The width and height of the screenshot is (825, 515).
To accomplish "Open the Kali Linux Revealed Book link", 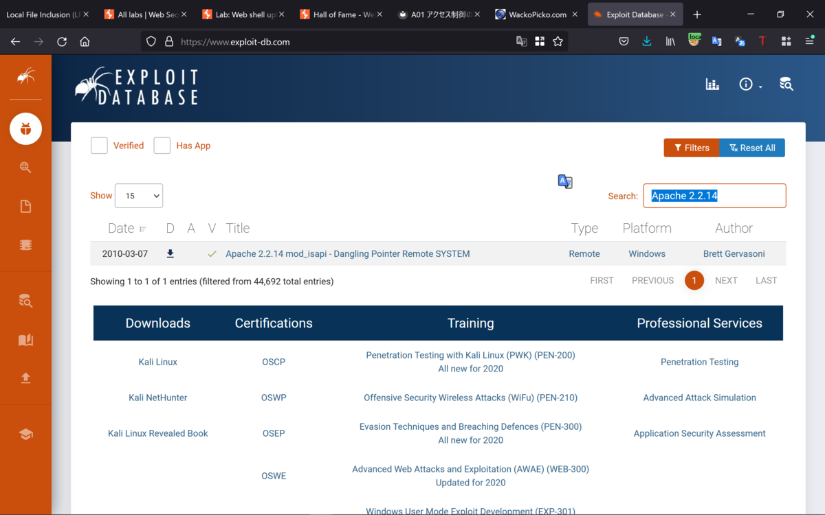I will pyautogui.click(x=158, y=433).
